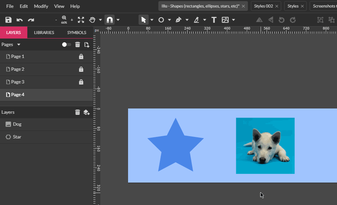337x205 pixels.
Task: Open the Pan tool dropdown arrow
Action: coord(100,20)
